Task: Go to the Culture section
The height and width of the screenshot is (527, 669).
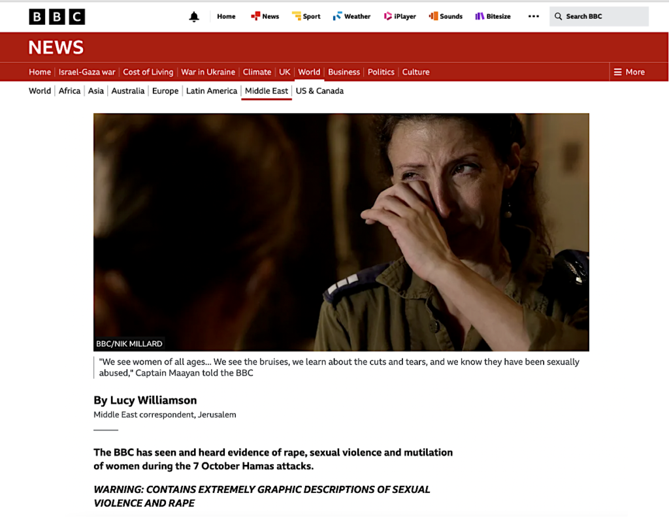Action: tap(416, 72)
